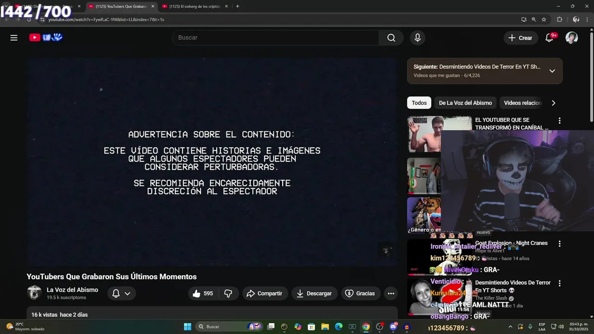The width and height of the screenshot is (594, 334).
Task: Open Goat Explosion - Night Cranes video
Action: (x=511, y=243)
